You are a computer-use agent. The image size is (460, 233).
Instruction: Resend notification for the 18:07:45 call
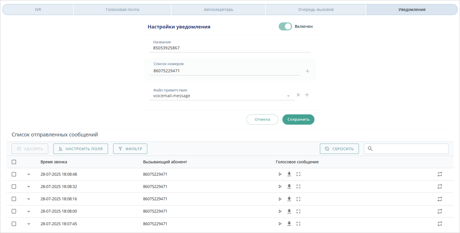tap(440, 224)
